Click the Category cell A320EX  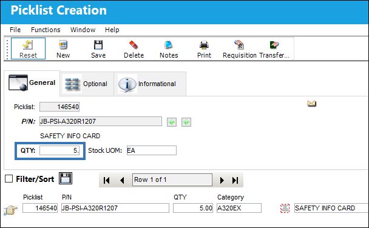coord(239,208)
